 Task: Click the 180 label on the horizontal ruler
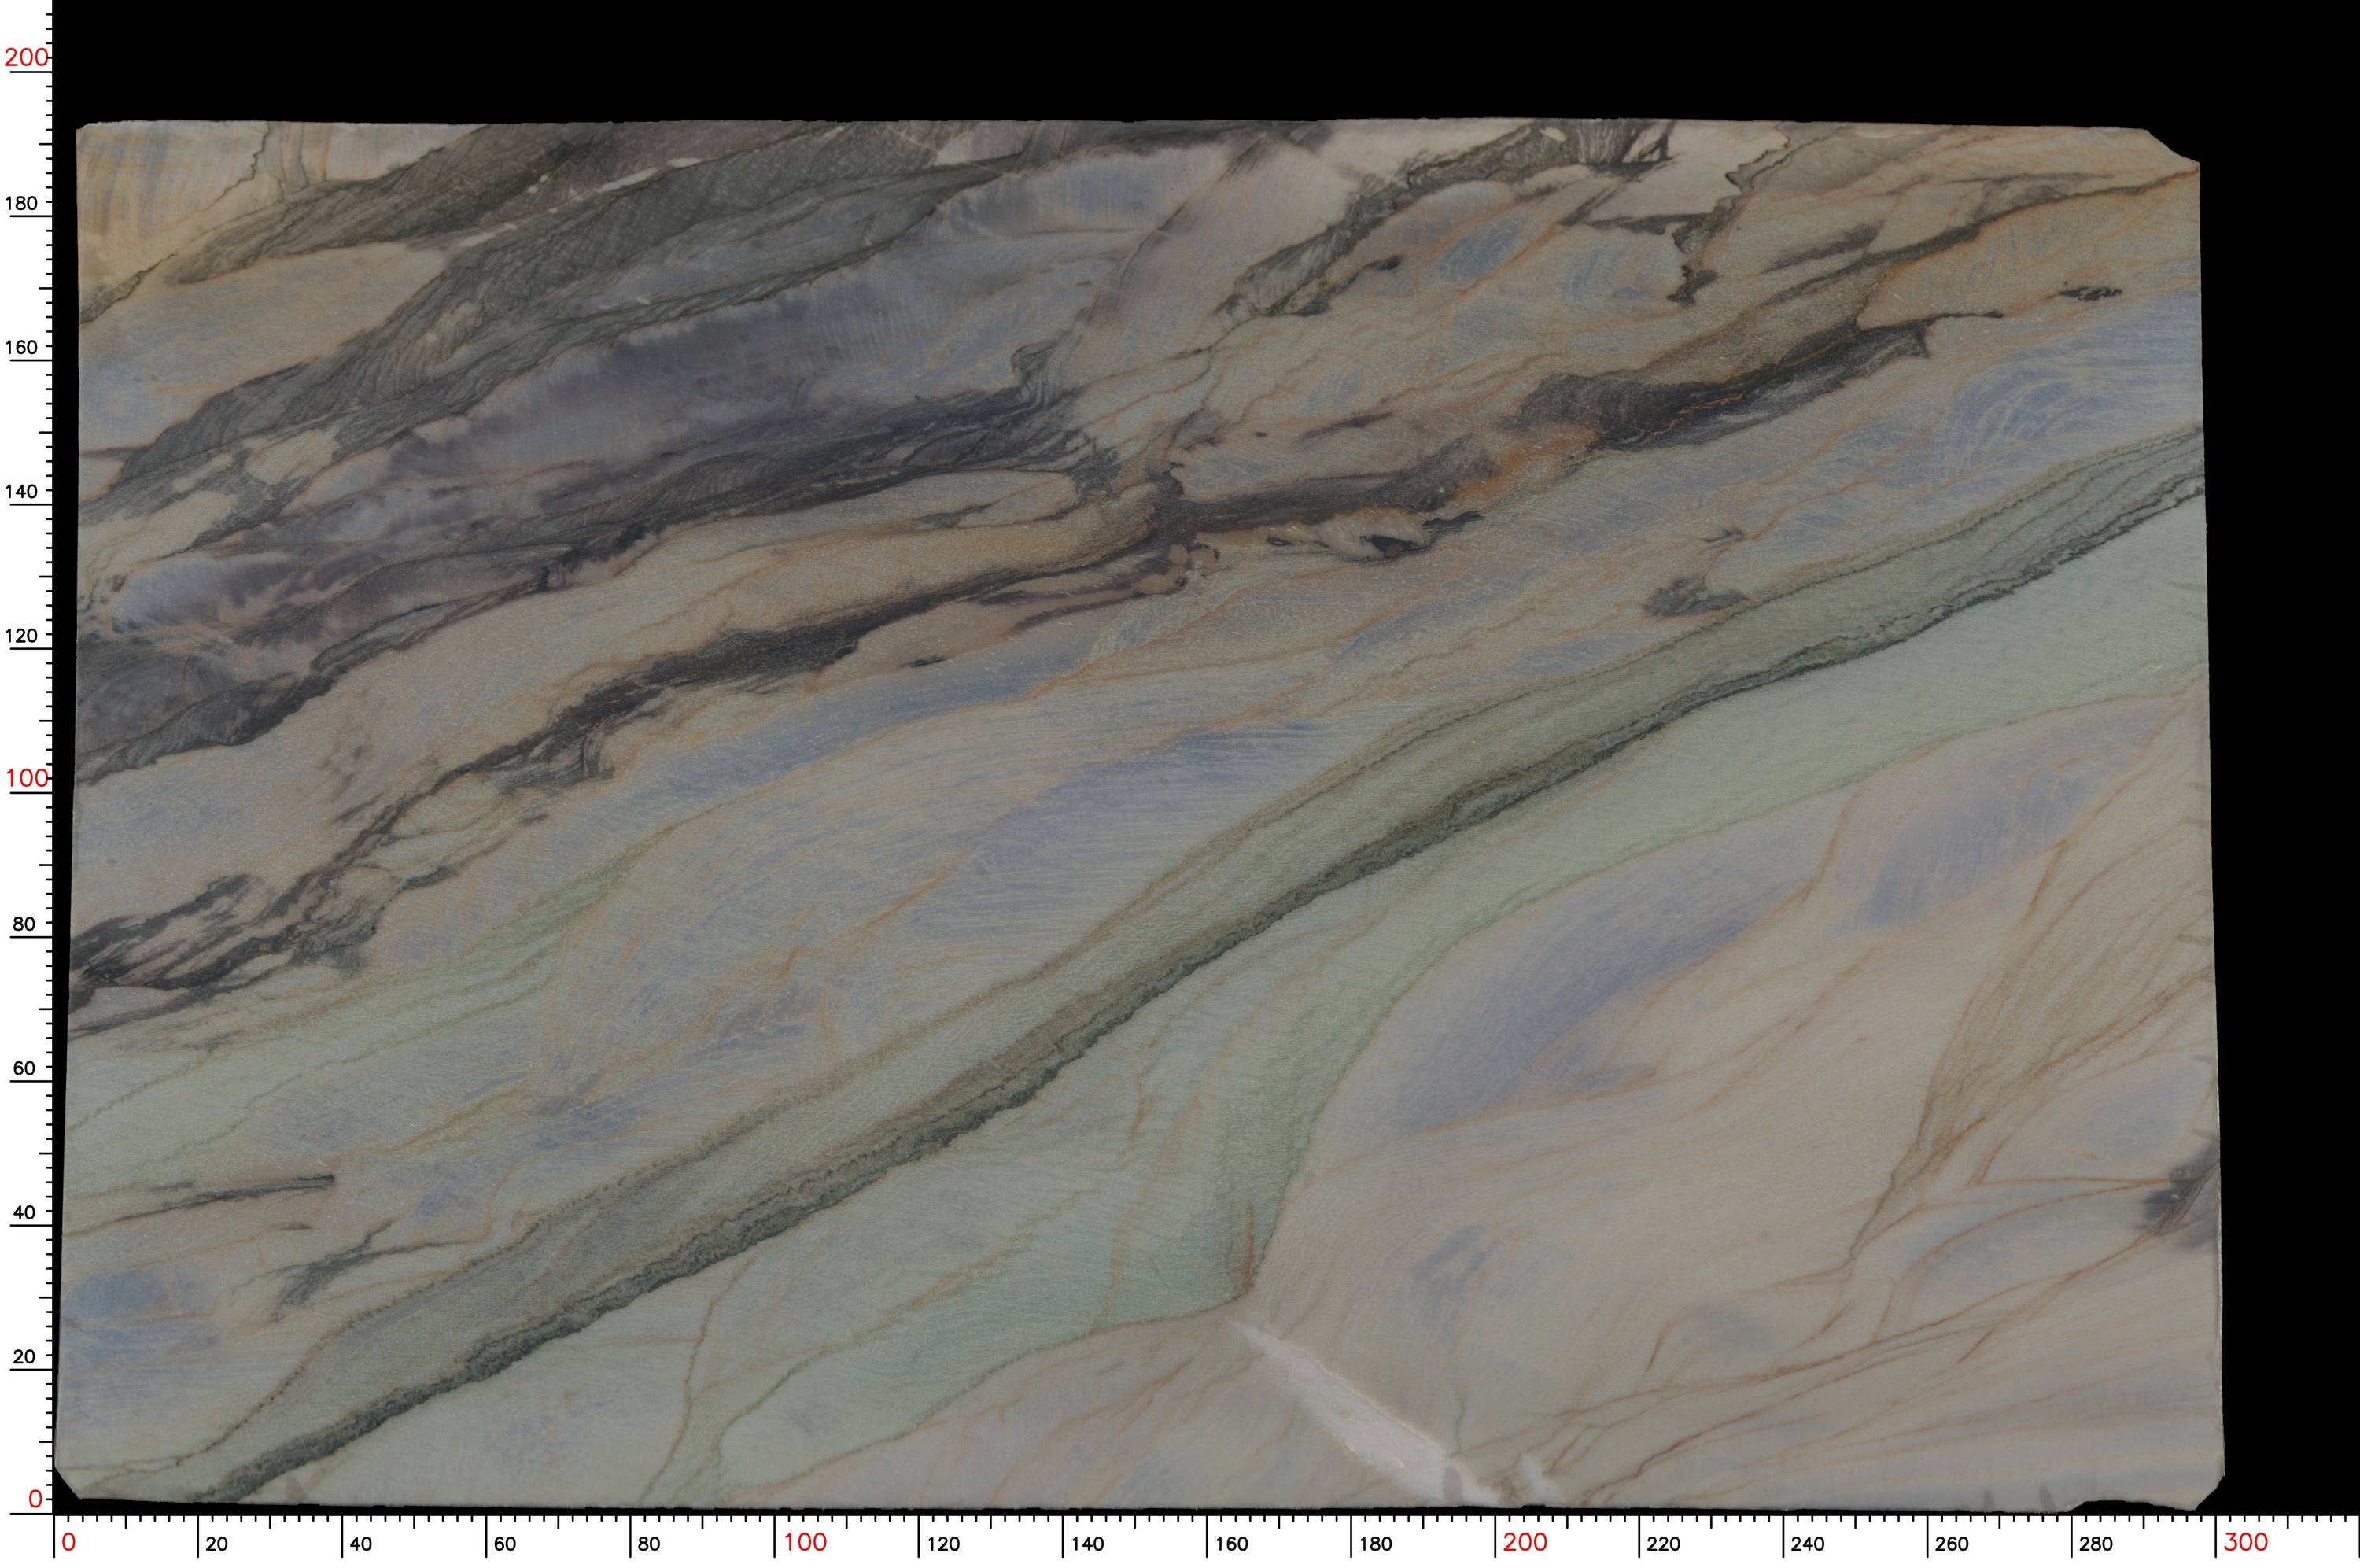pos(1374,1544)
